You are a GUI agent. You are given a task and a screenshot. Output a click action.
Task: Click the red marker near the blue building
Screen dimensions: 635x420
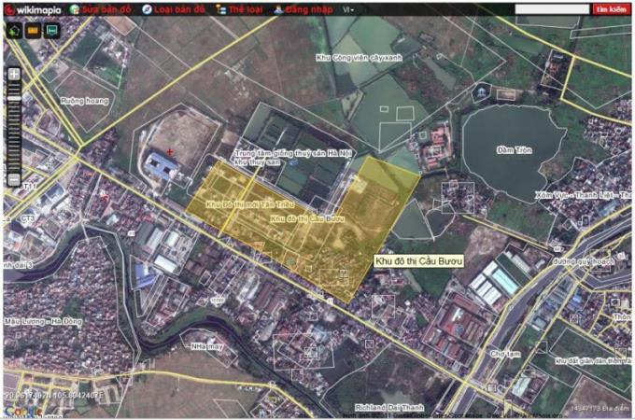(x=169, y=151)
